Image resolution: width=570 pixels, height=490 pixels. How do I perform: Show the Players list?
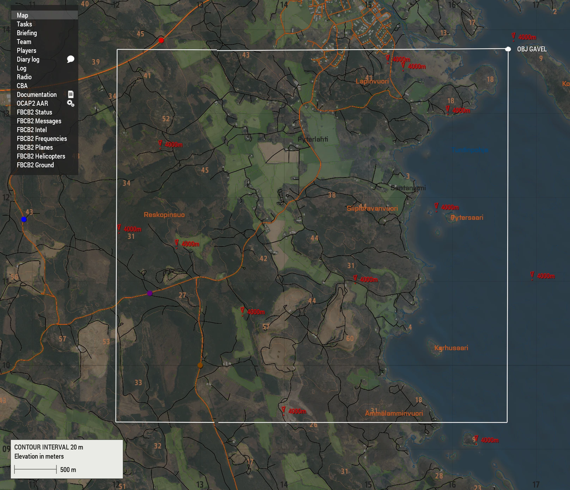tap(26, 50)
